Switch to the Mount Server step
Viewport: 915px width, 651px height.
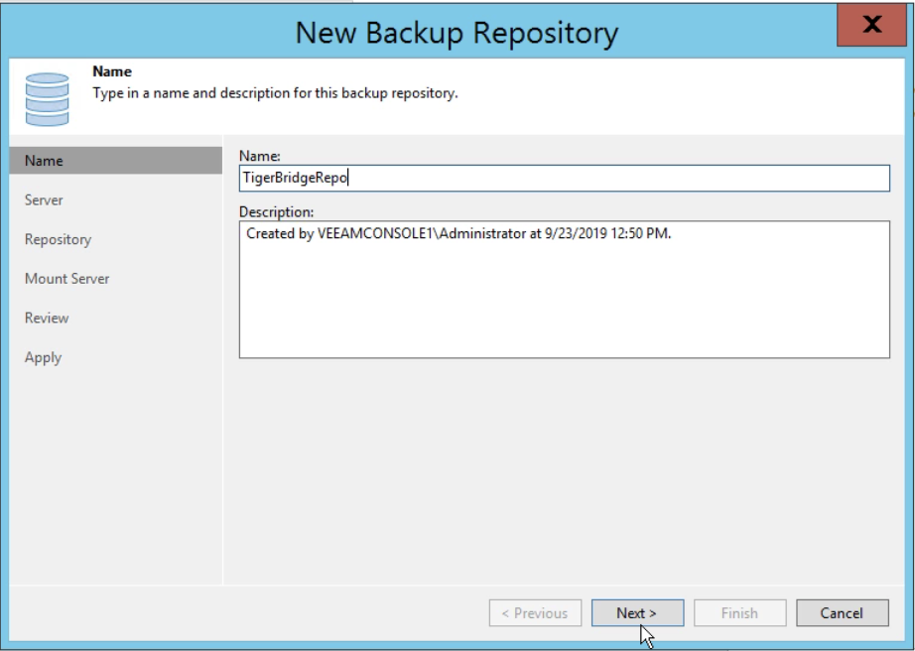tap(67, 279)
